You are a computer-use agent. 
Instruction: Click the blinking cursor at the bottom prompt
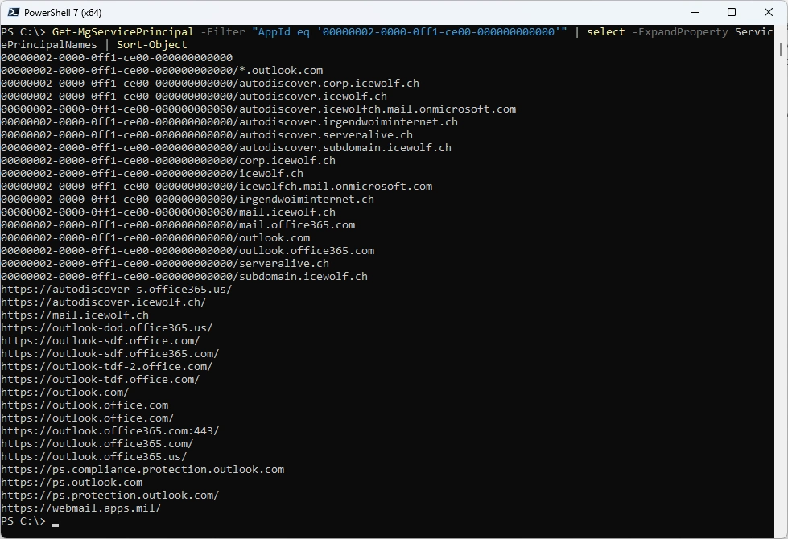click(x=56, y=522)
